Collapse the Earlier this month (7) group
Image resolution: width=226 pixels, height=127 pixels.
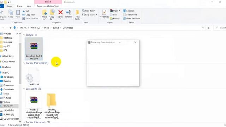tap(24, 122)
